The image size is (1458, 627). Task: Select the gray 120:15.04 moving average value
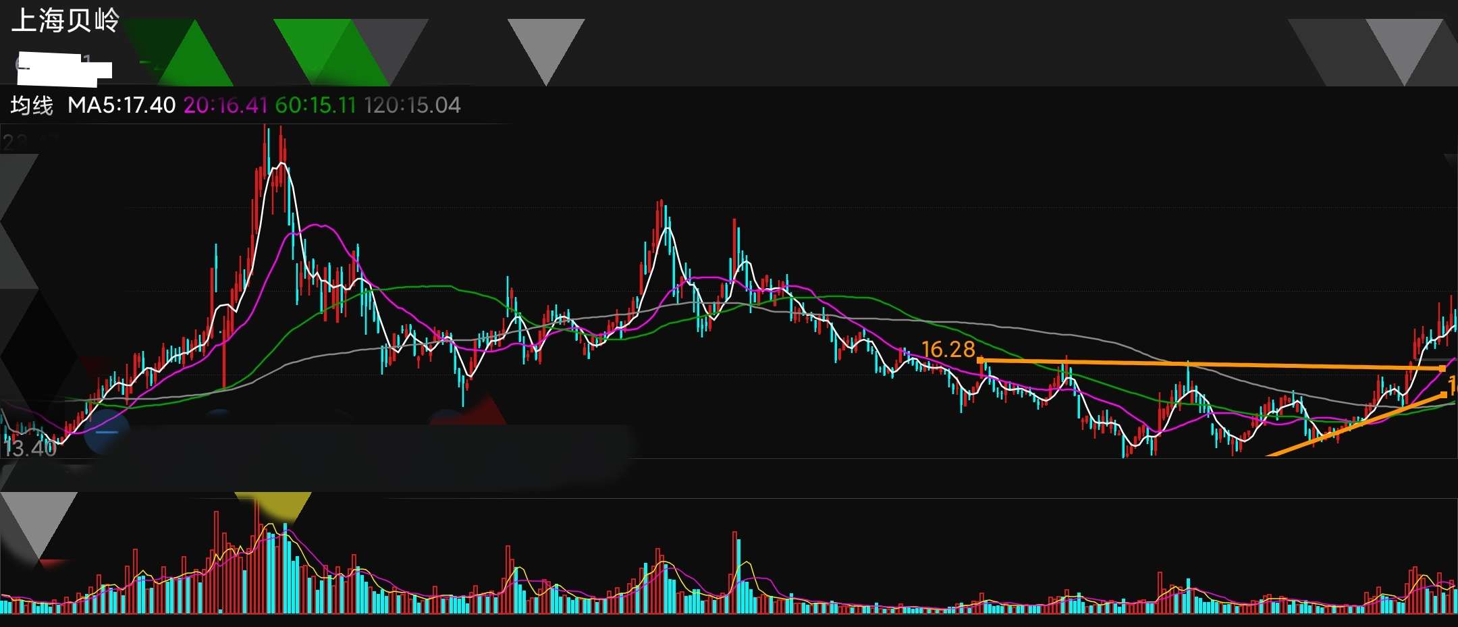pos(412,105)
